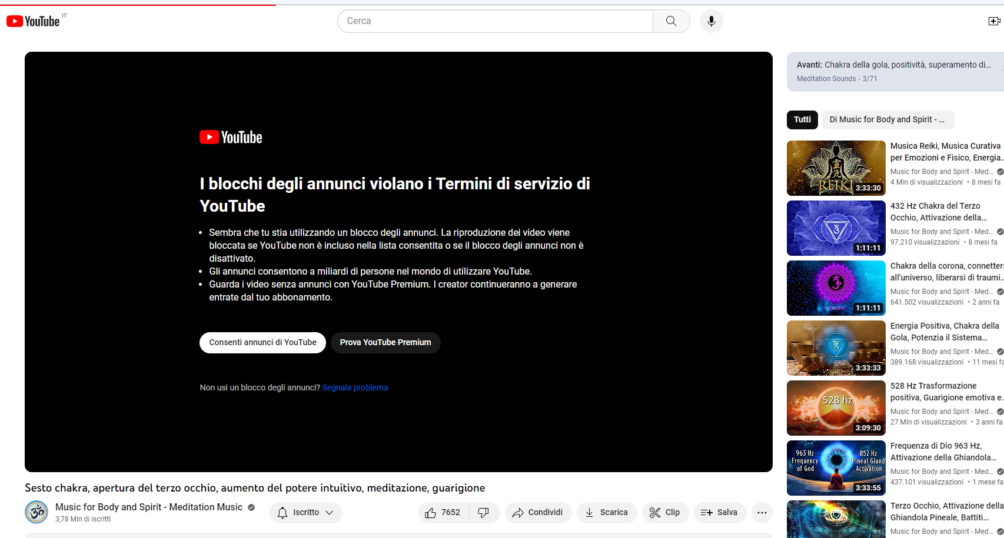Click the search magnifier button
The height and width of the screenshot is (538, 1004).
[x=671, y=21]
